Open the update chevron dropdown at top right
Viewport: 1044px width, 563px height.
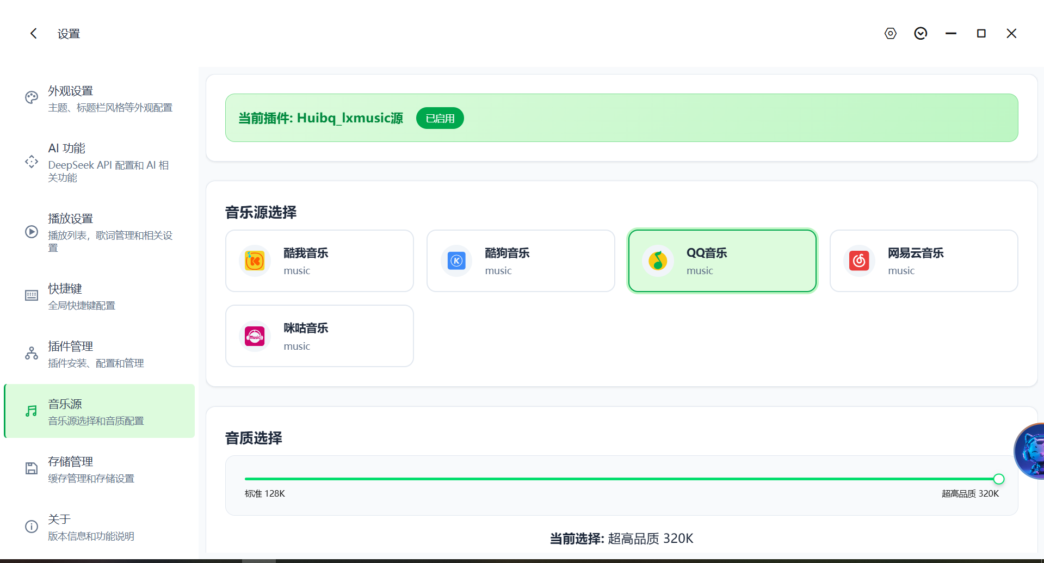point(921,33)
